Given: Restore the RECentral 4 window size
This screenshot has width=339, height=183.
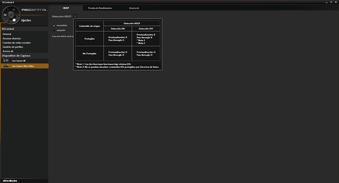Looking at the screenshot, I should [x=331, y=2].
